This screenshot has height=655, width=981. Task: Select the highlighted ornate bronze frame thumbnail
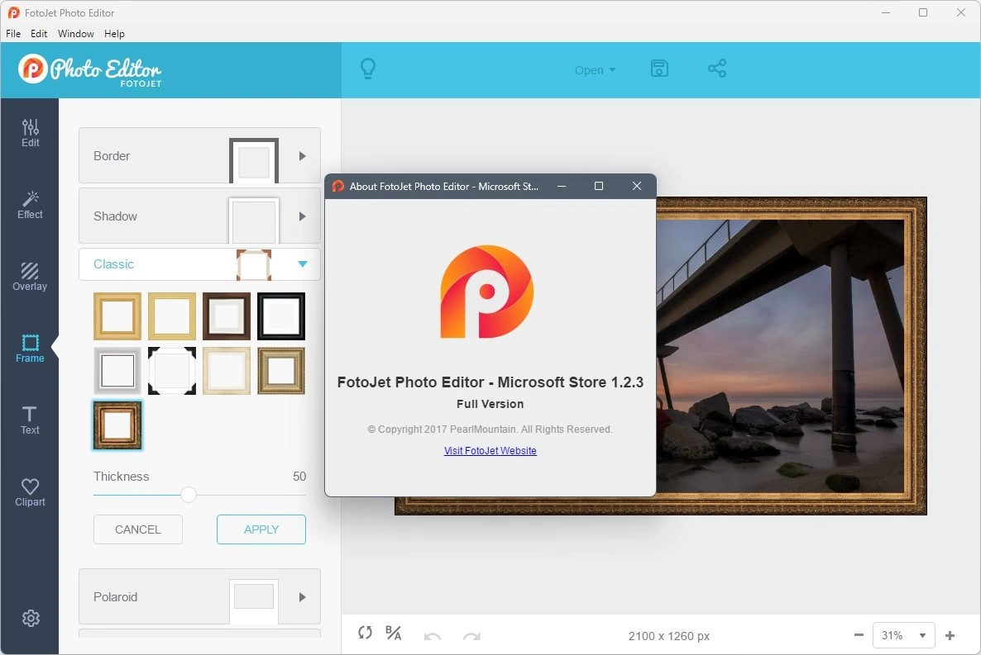tap(117, 425)
